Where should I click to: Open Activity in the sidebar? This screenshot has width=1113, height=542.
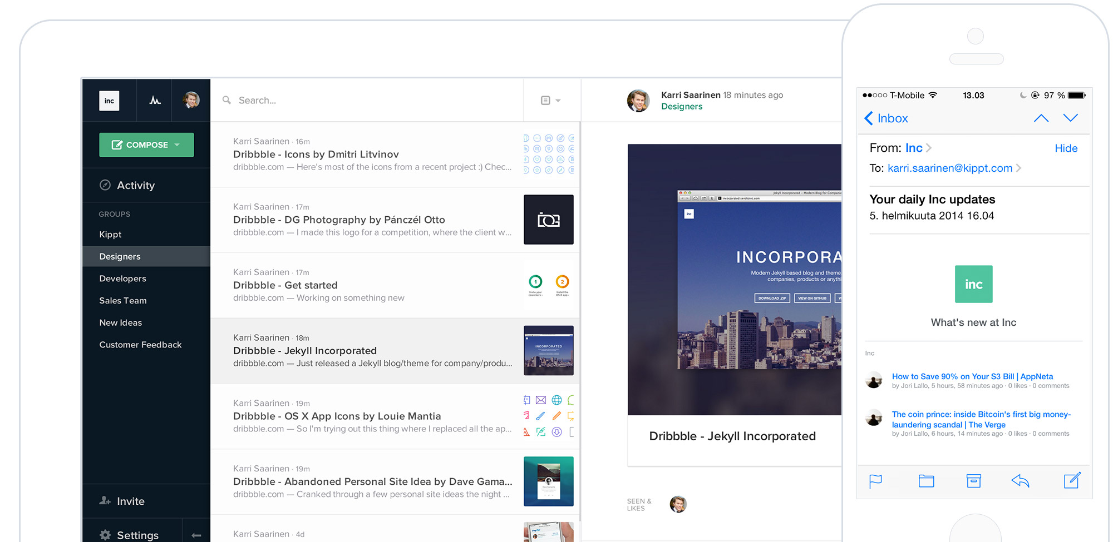[x=146, y=185]
